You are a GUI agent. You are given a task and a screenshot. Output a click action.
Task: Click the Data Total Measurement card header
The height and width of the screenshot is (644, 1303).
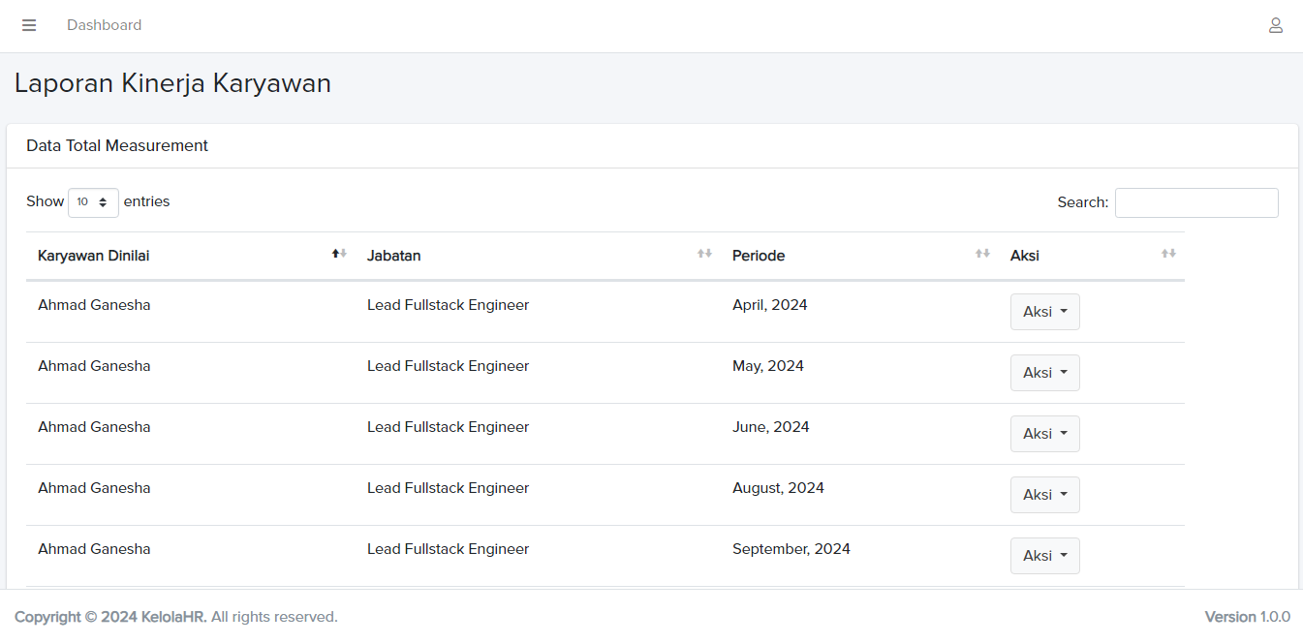(x=117, y=146)
